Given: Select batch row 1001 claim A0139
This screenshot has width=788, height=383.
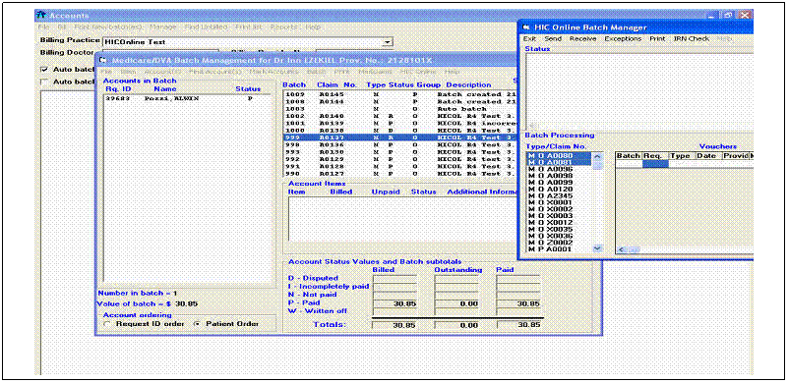Looking at the screenshot, I should [x=400, y=123].
